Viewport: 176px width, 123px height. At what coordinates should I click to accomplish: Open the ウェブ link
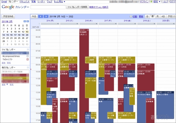pos(50,1)
